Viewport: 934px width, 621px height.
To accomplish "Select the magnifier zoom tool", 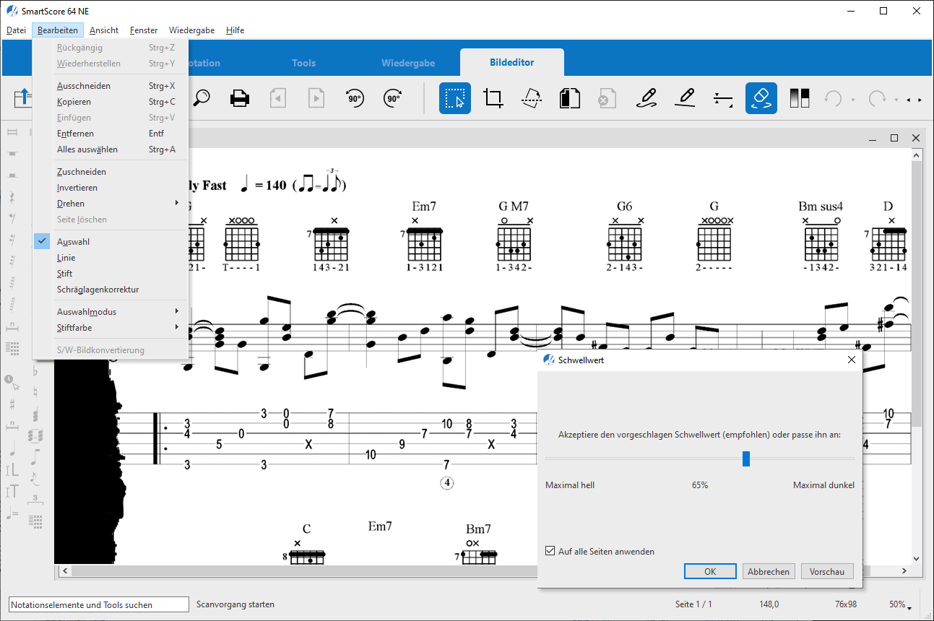I will click(202, 98).
